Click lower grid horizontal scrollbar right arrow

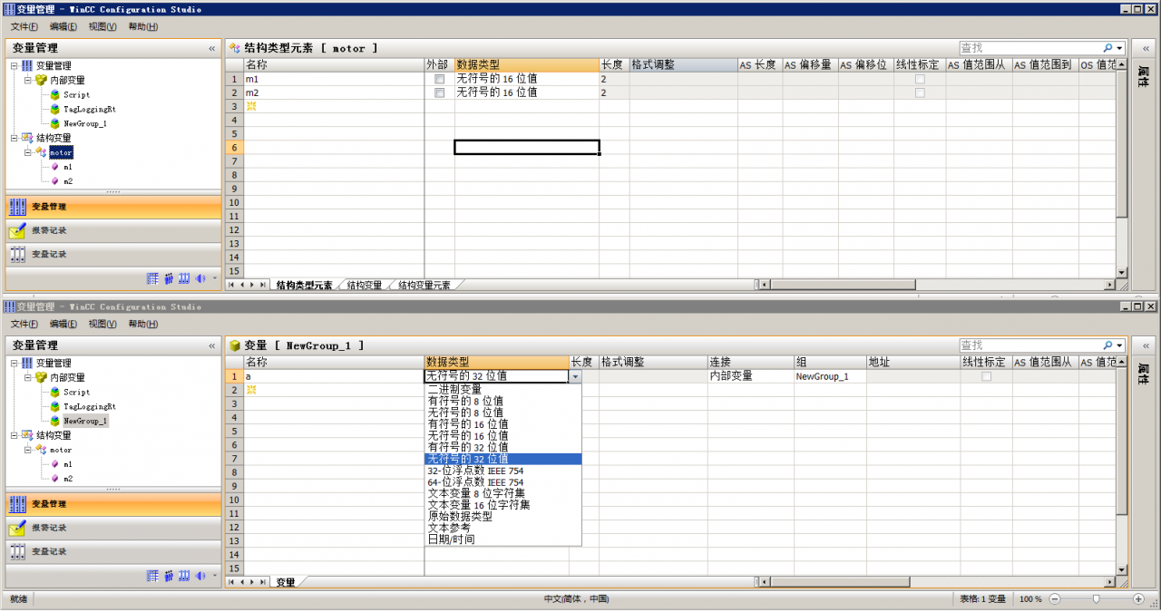pos(1109,582)
